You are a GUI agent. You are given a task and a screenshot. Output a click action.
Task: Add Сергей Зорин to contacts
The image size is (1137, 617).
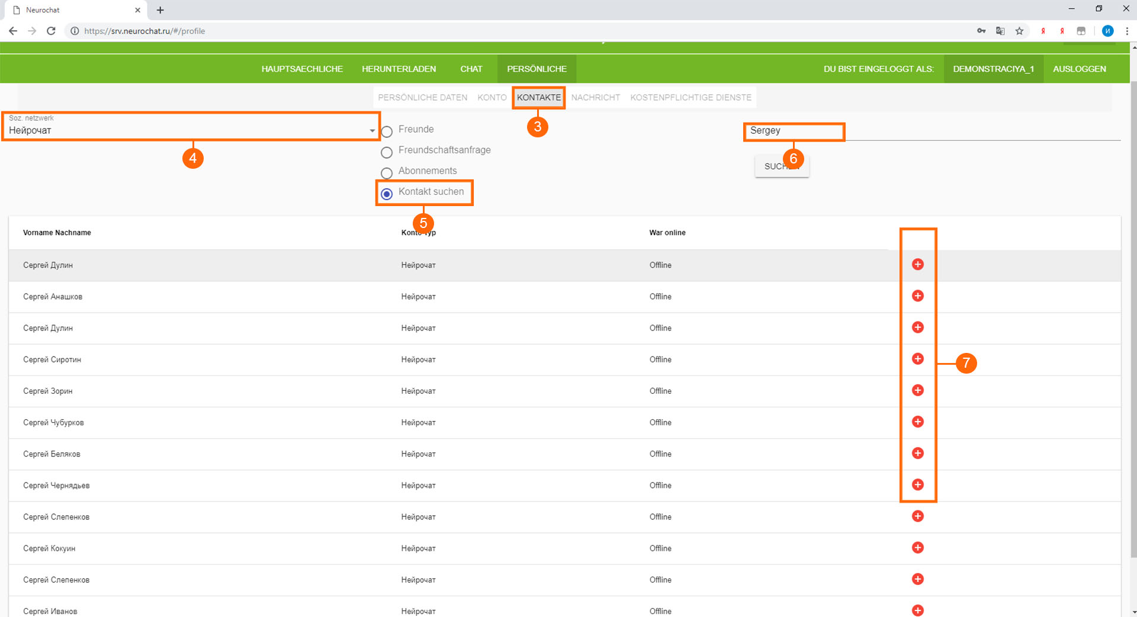[x=917, y=390]
